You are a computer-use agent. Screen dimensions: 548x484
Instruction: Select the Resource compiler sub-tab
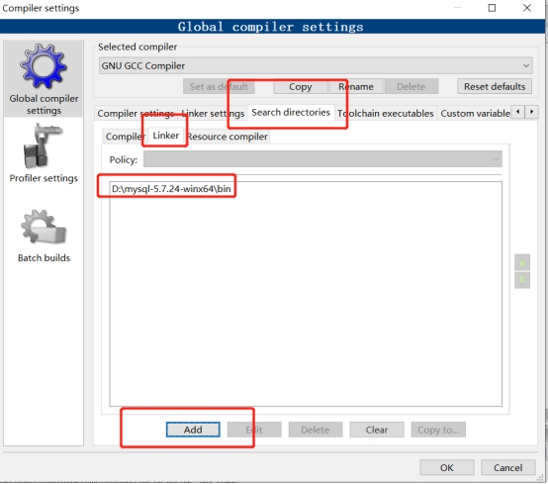pos(228,137)
